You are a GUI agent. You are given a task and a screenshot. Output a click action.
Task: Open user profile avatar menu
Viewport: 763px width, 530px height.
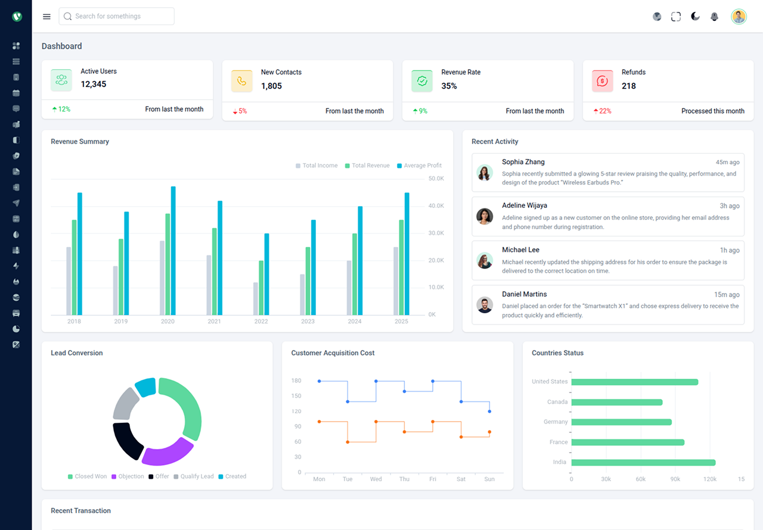point(739,17)
